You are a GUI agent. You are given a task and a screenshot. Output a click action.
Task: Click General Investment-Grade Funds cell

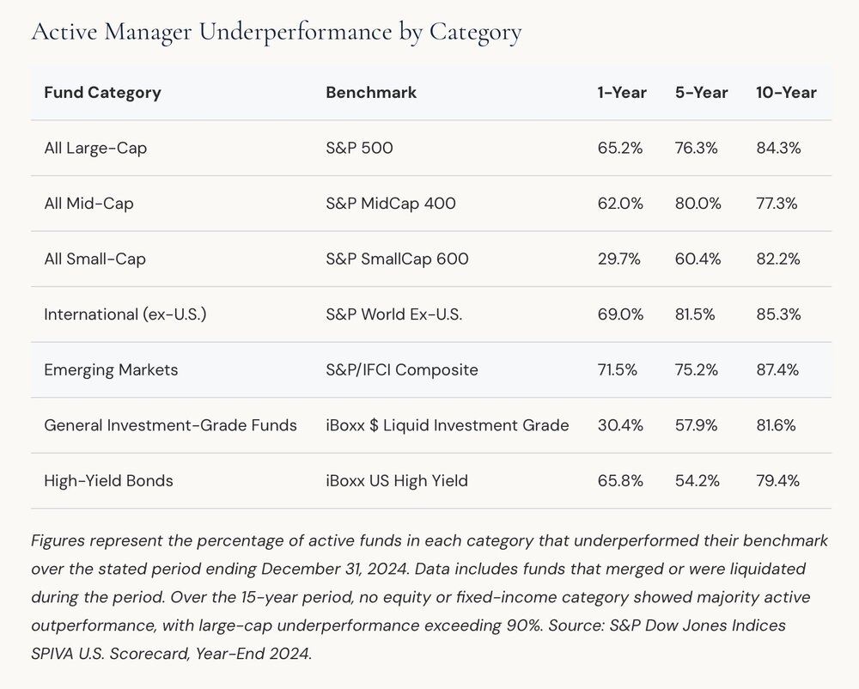170,425
